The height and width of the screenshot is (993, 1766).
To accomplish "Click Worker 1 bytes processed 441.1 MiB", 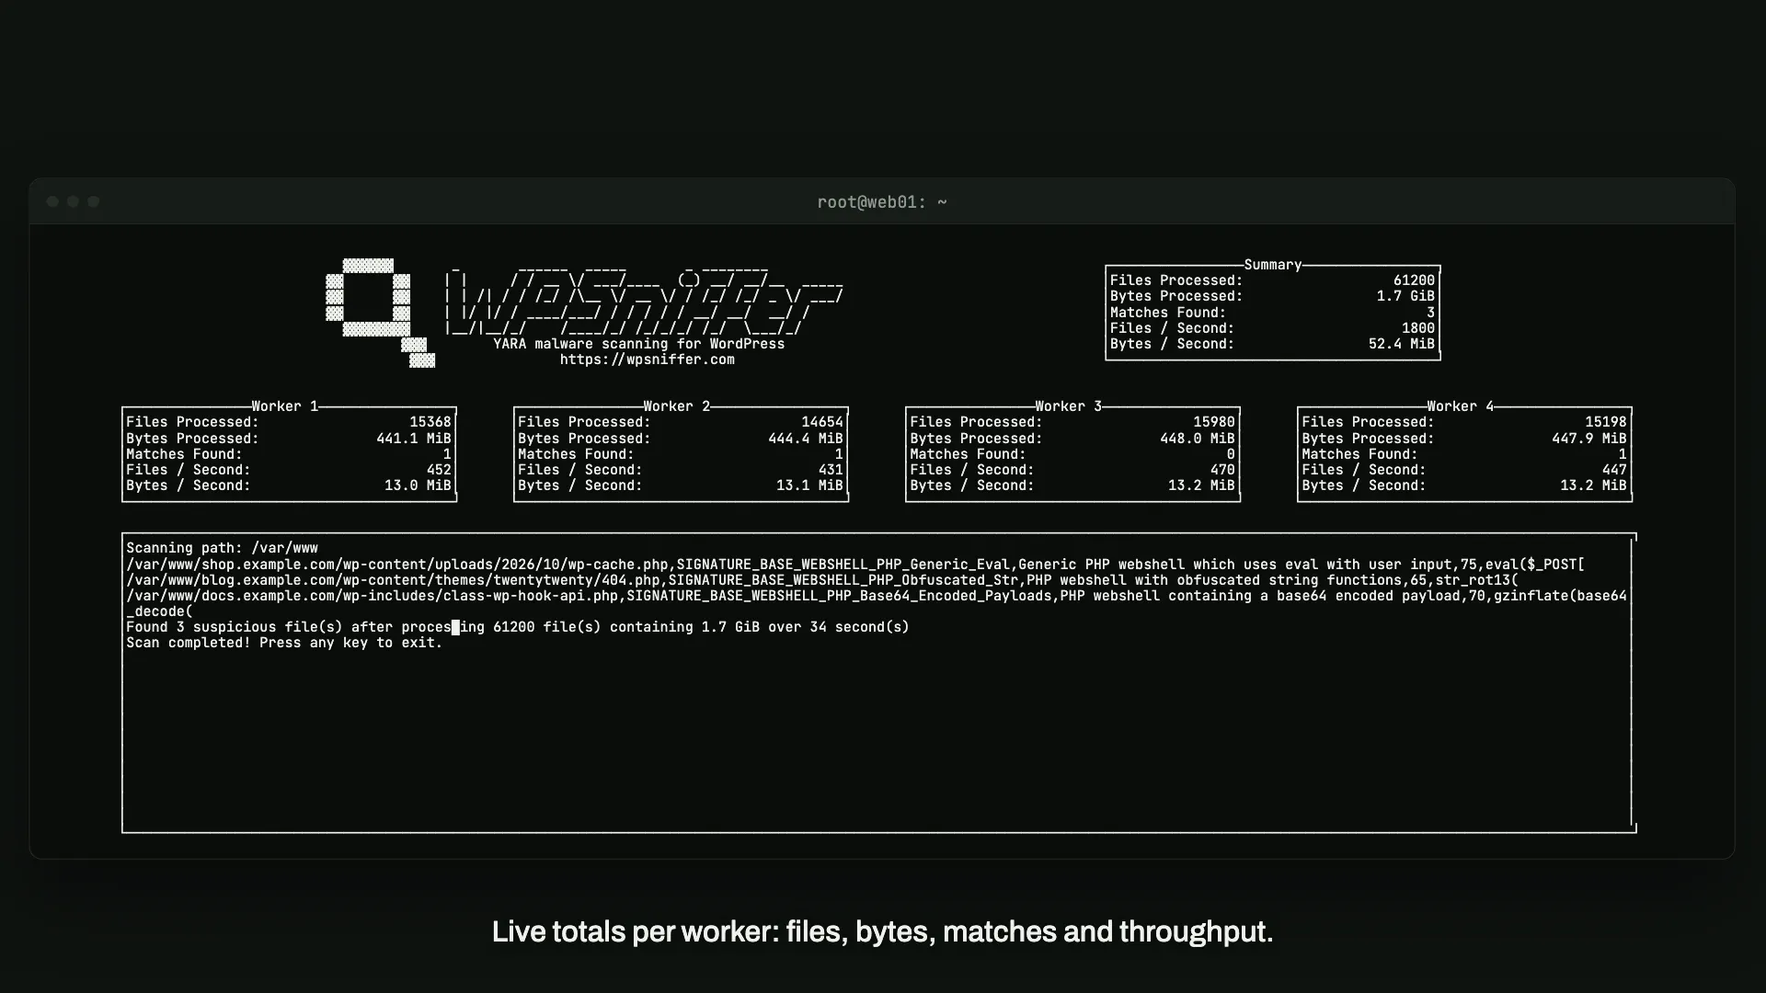I will pos(414,439).
